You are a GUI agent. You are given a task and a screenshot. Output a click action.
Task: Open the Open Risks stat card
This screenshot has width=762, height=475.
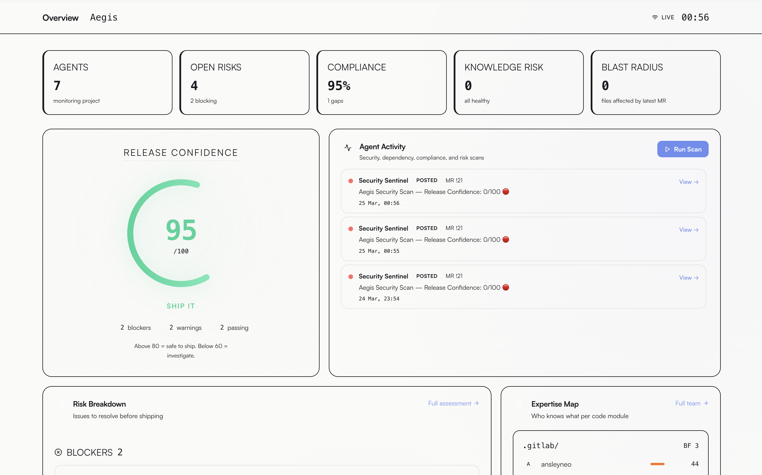click(244, 83)
